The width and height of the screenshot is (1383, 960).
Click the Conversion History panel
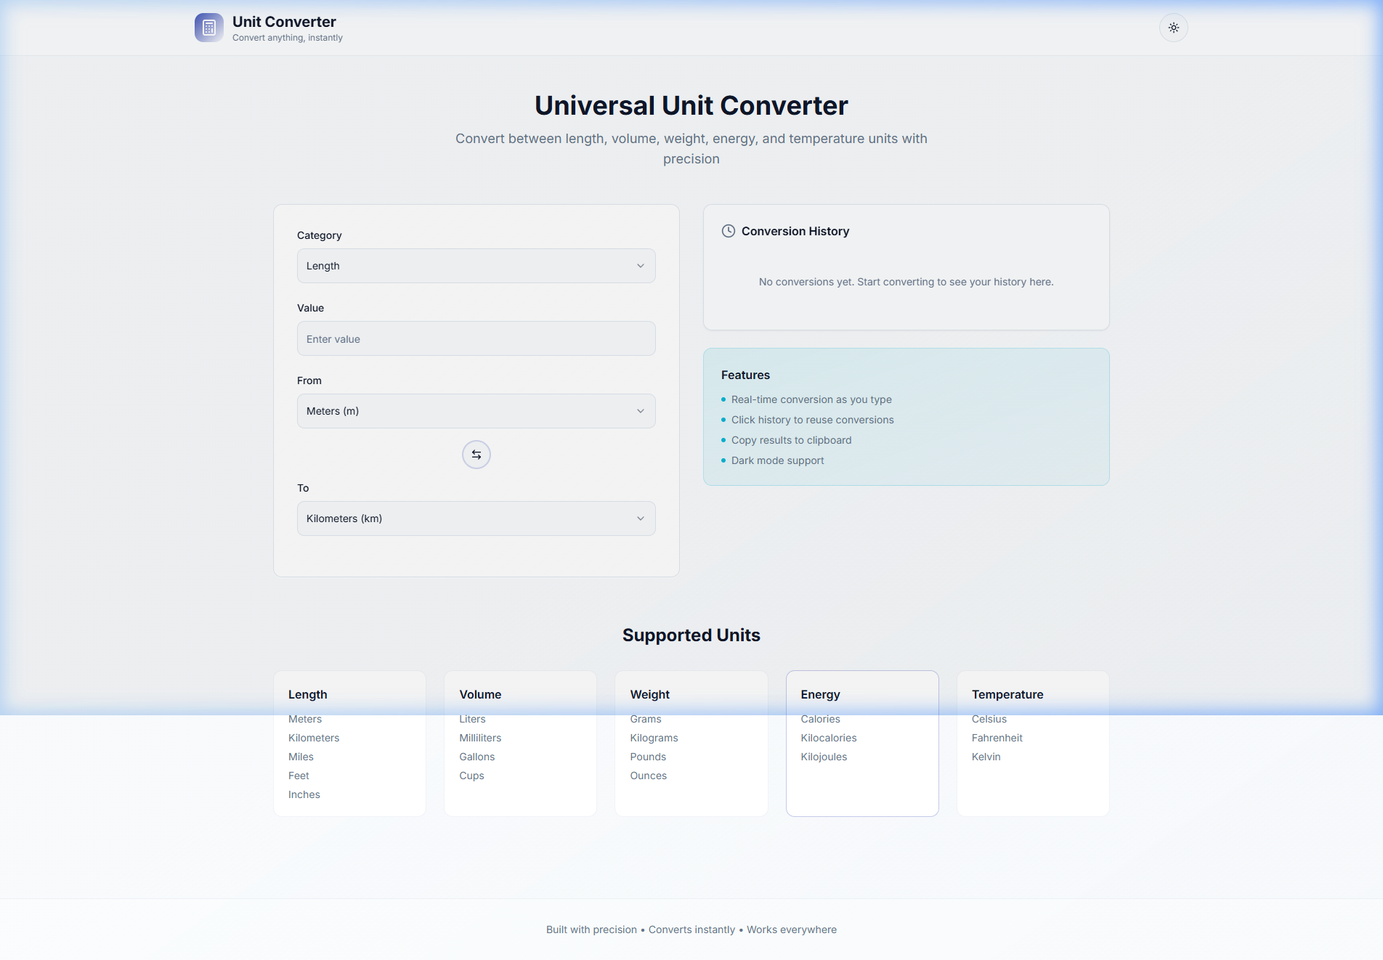click(x=905, y=267)
